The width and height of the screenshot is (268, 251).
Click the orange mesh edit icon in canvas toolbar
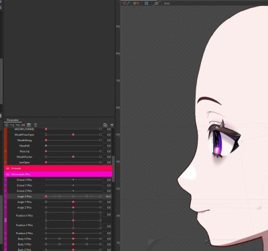point(124,3)
